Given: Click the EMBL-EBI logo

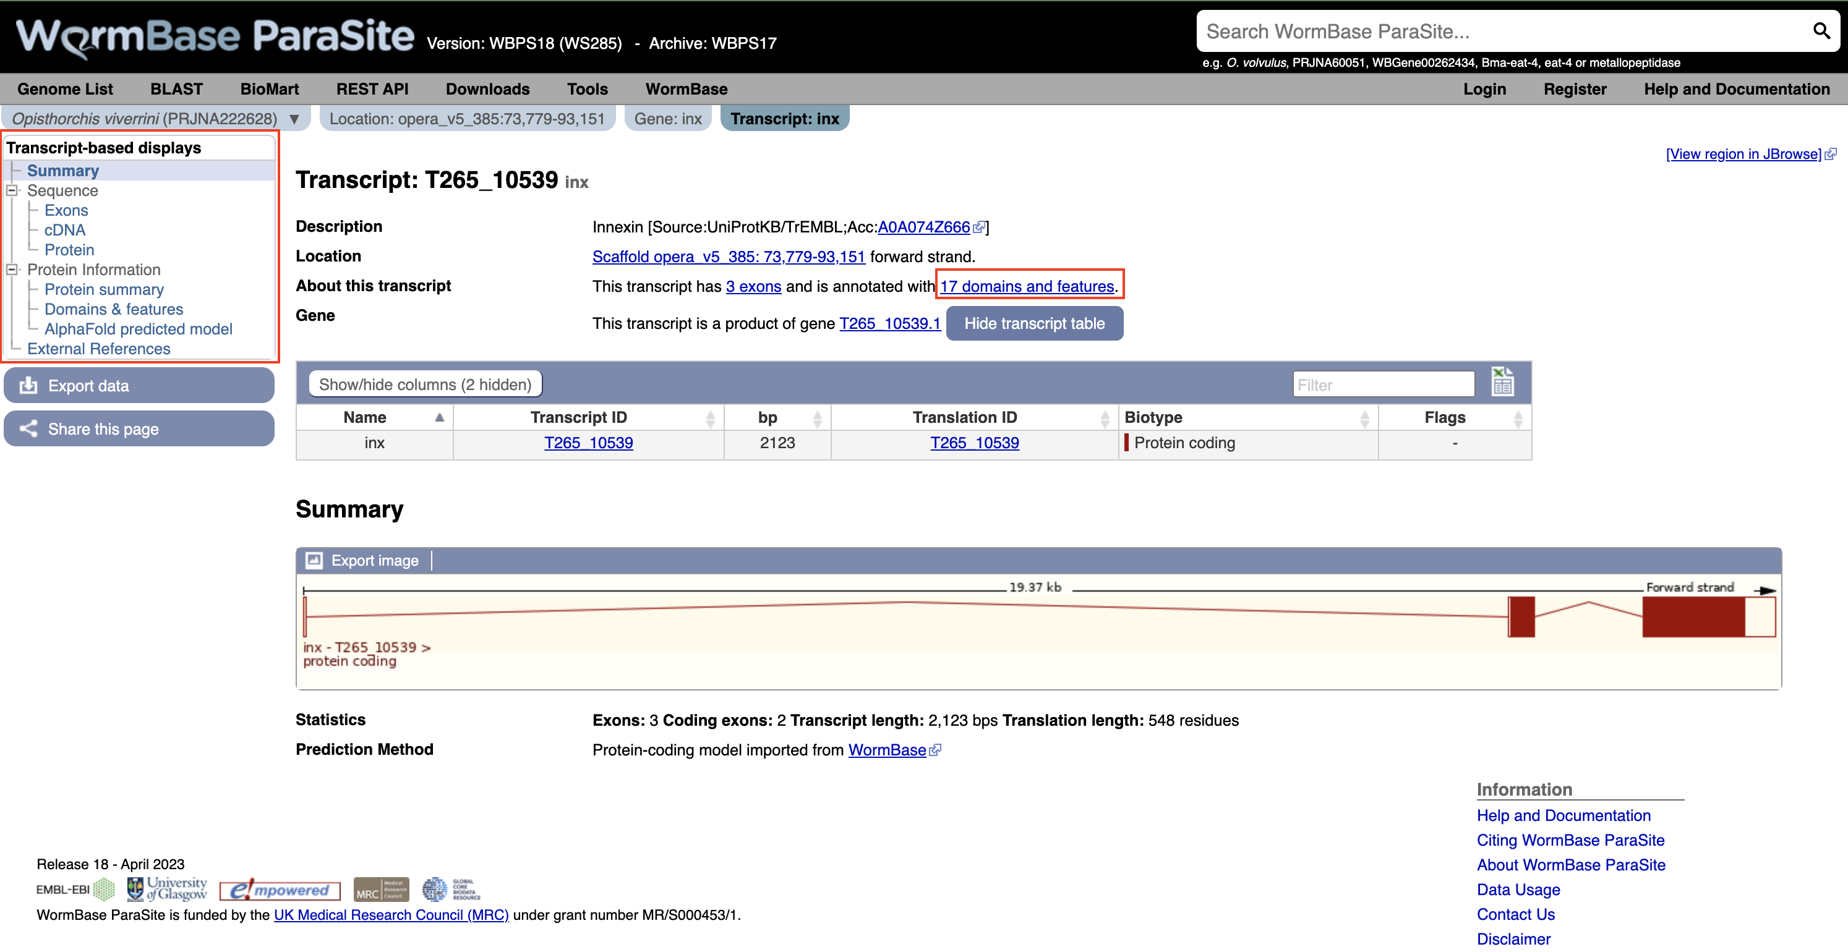Looking at the screenshot, I should click(x=75, y=890).
